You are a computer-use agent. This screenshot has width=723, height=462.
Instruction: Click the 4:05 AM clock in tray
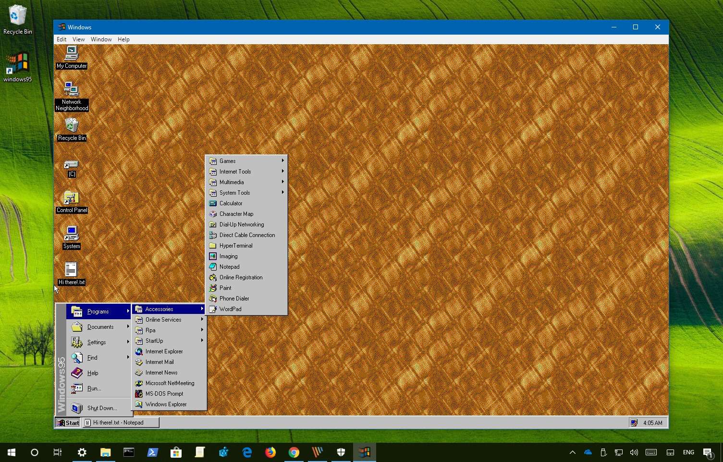652,423
